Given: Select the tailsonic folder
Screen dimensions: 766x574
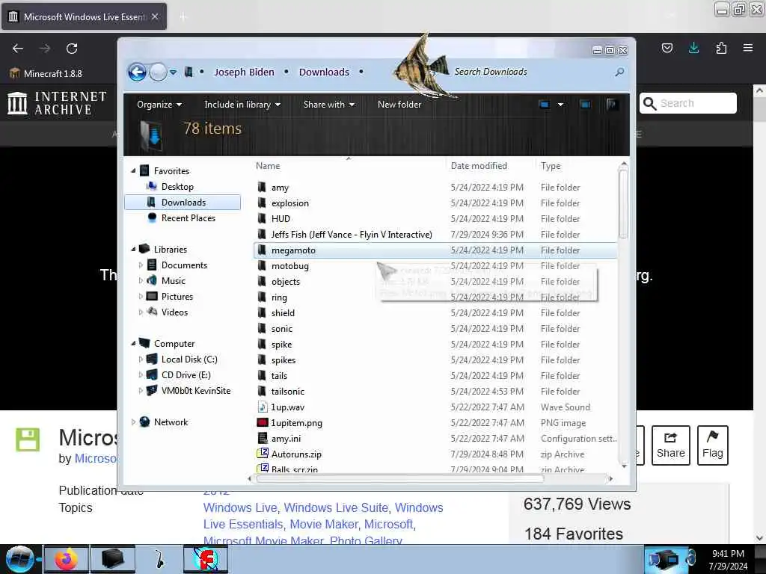Looking at the screenshot, I should (288, 392).
